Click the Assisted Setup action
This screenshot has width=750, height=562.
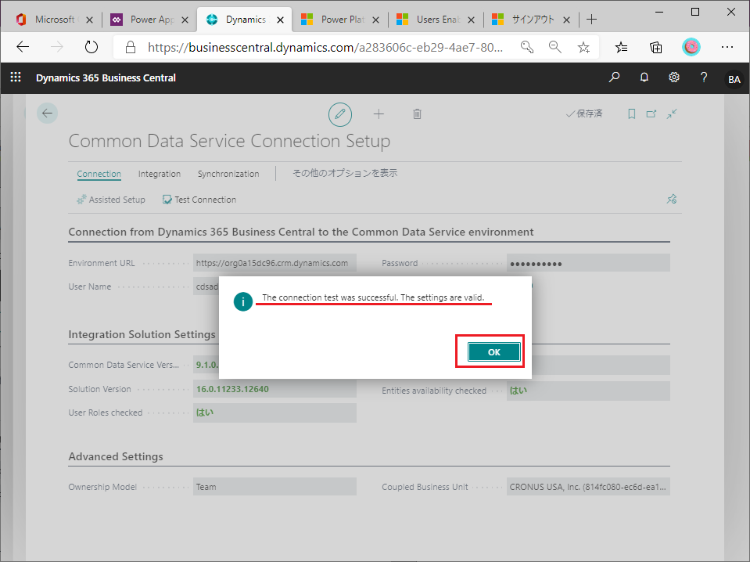pyautogui.click(x=111, y=200)
